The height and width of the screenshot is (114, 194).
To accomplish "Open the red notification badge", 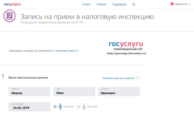I will [x=172, y=4].
